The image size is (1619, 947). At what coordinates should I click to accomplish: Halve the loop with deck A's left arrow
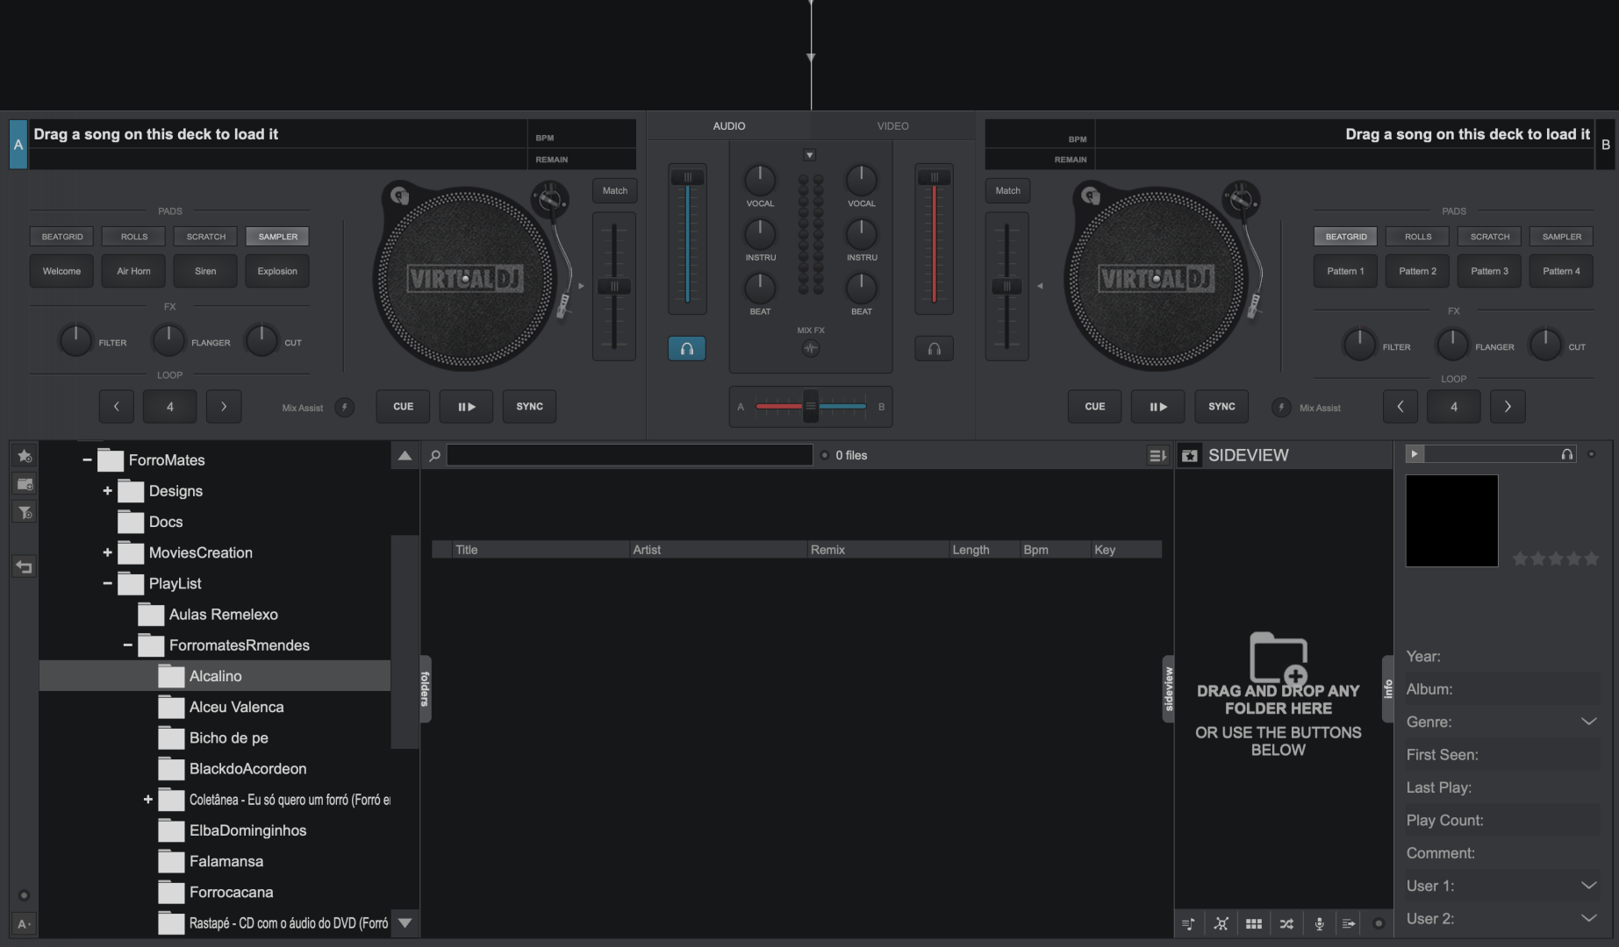(117, 407)
